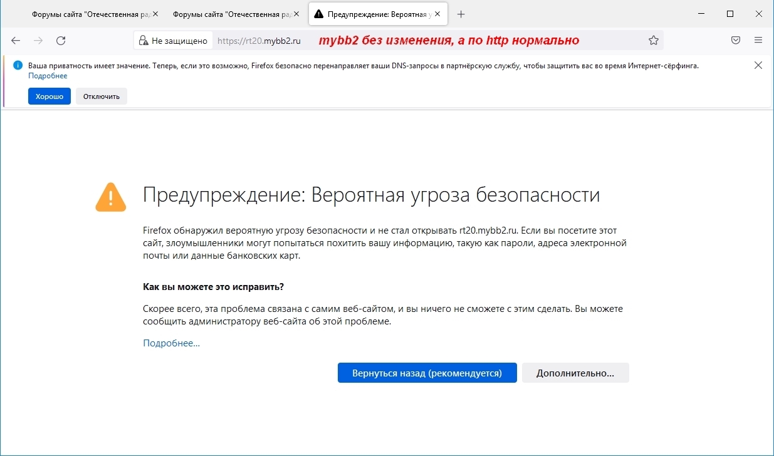Click the 'Отключить' button
Screen dimensions: 774x456
point(102,96)
